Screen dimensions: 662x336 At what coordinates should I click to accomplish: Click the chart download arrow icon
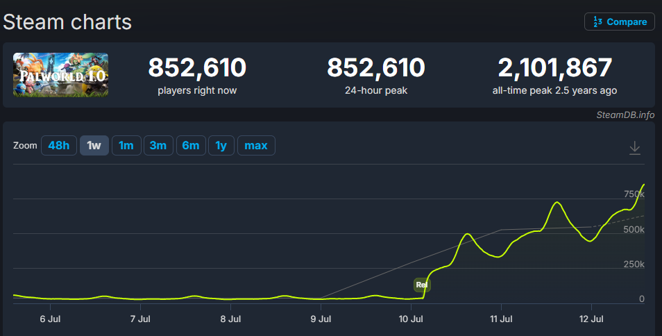(x=634, y=148)
